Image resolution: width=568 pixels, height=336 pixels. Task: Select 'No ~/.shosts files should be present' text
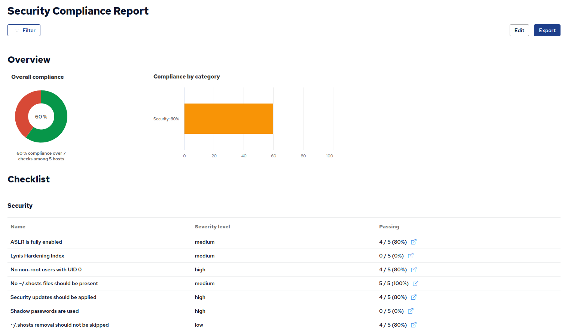tap(54, 283)
